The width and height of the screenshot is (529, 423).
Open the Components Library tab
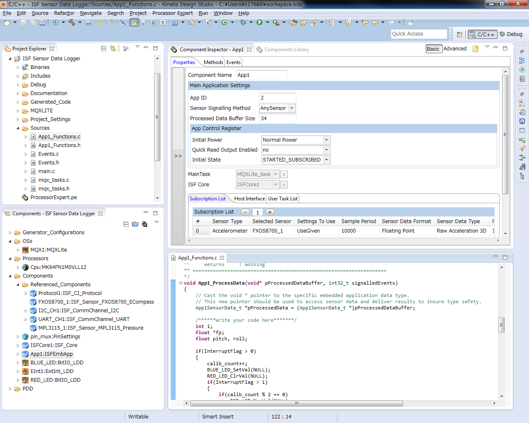coord(283,50)
